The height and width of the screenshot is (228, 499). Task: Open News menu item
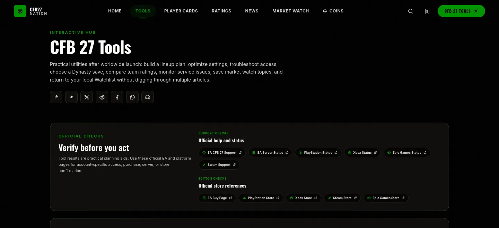252,11
